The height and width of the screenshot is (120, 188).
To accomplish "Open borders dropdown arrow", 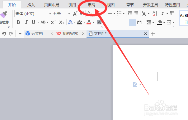I will (x=173, y=22).
